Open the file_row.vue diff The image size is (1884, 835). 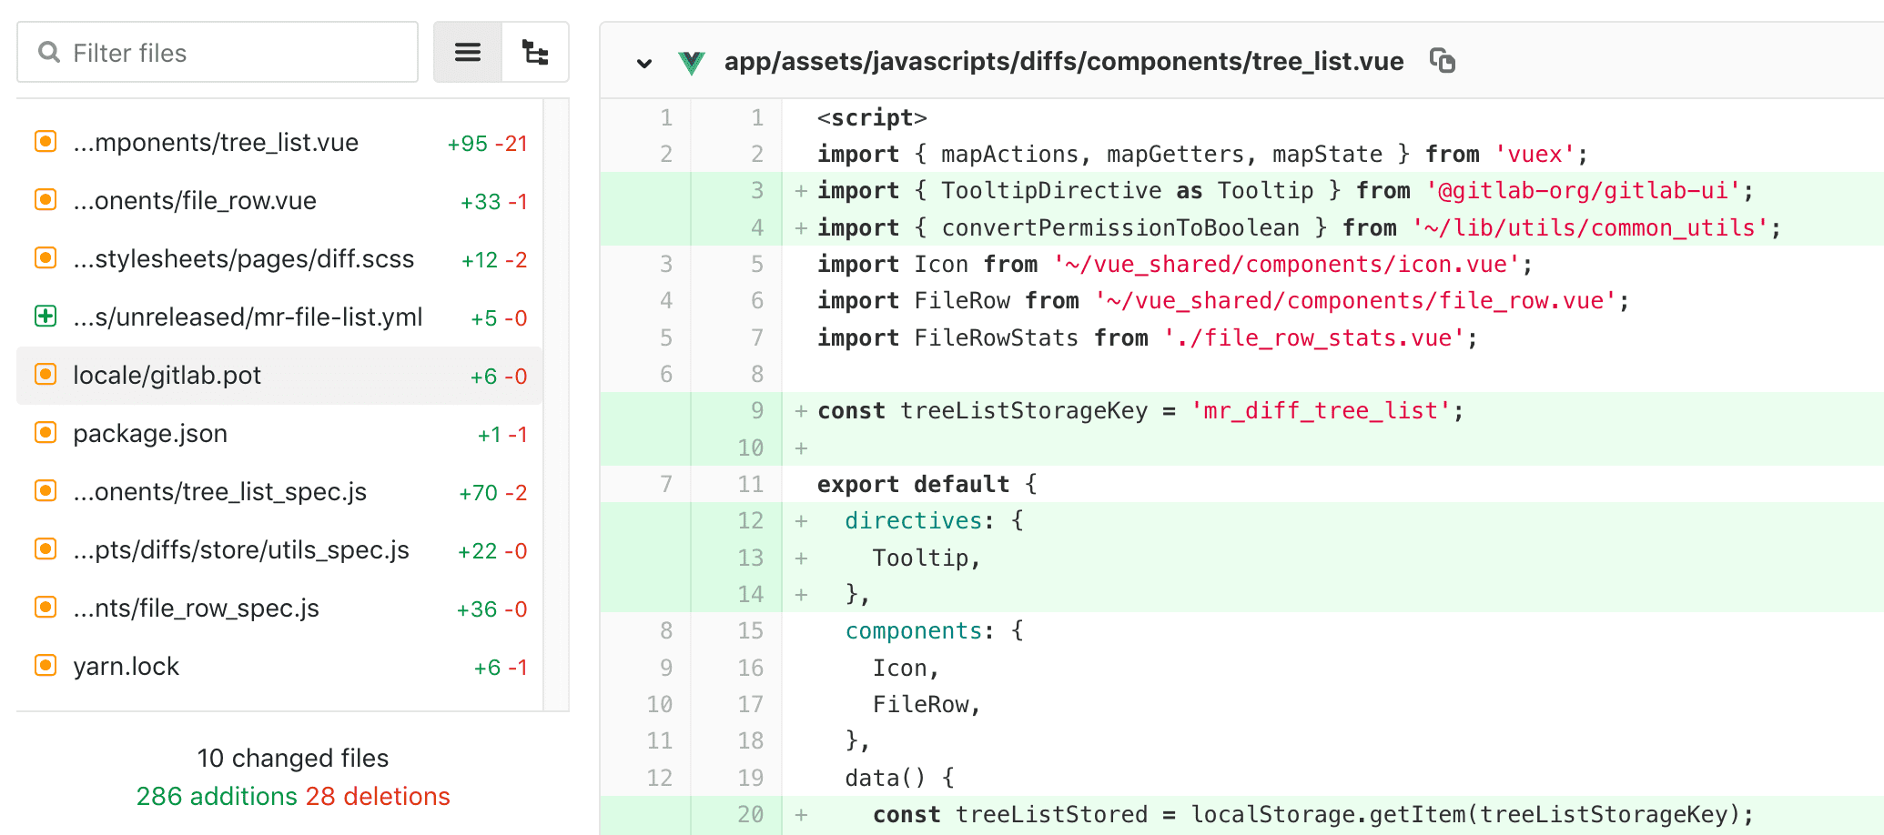point(194,199)
